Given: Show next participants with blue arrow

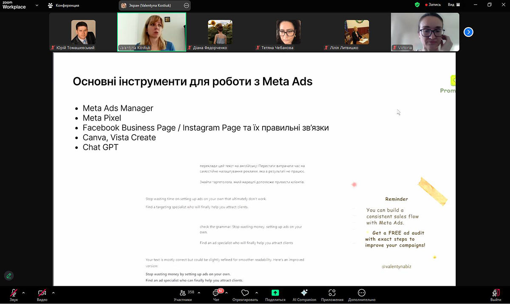Looking at the screenshot, I should pyautogui.click(x=468, y=32).
